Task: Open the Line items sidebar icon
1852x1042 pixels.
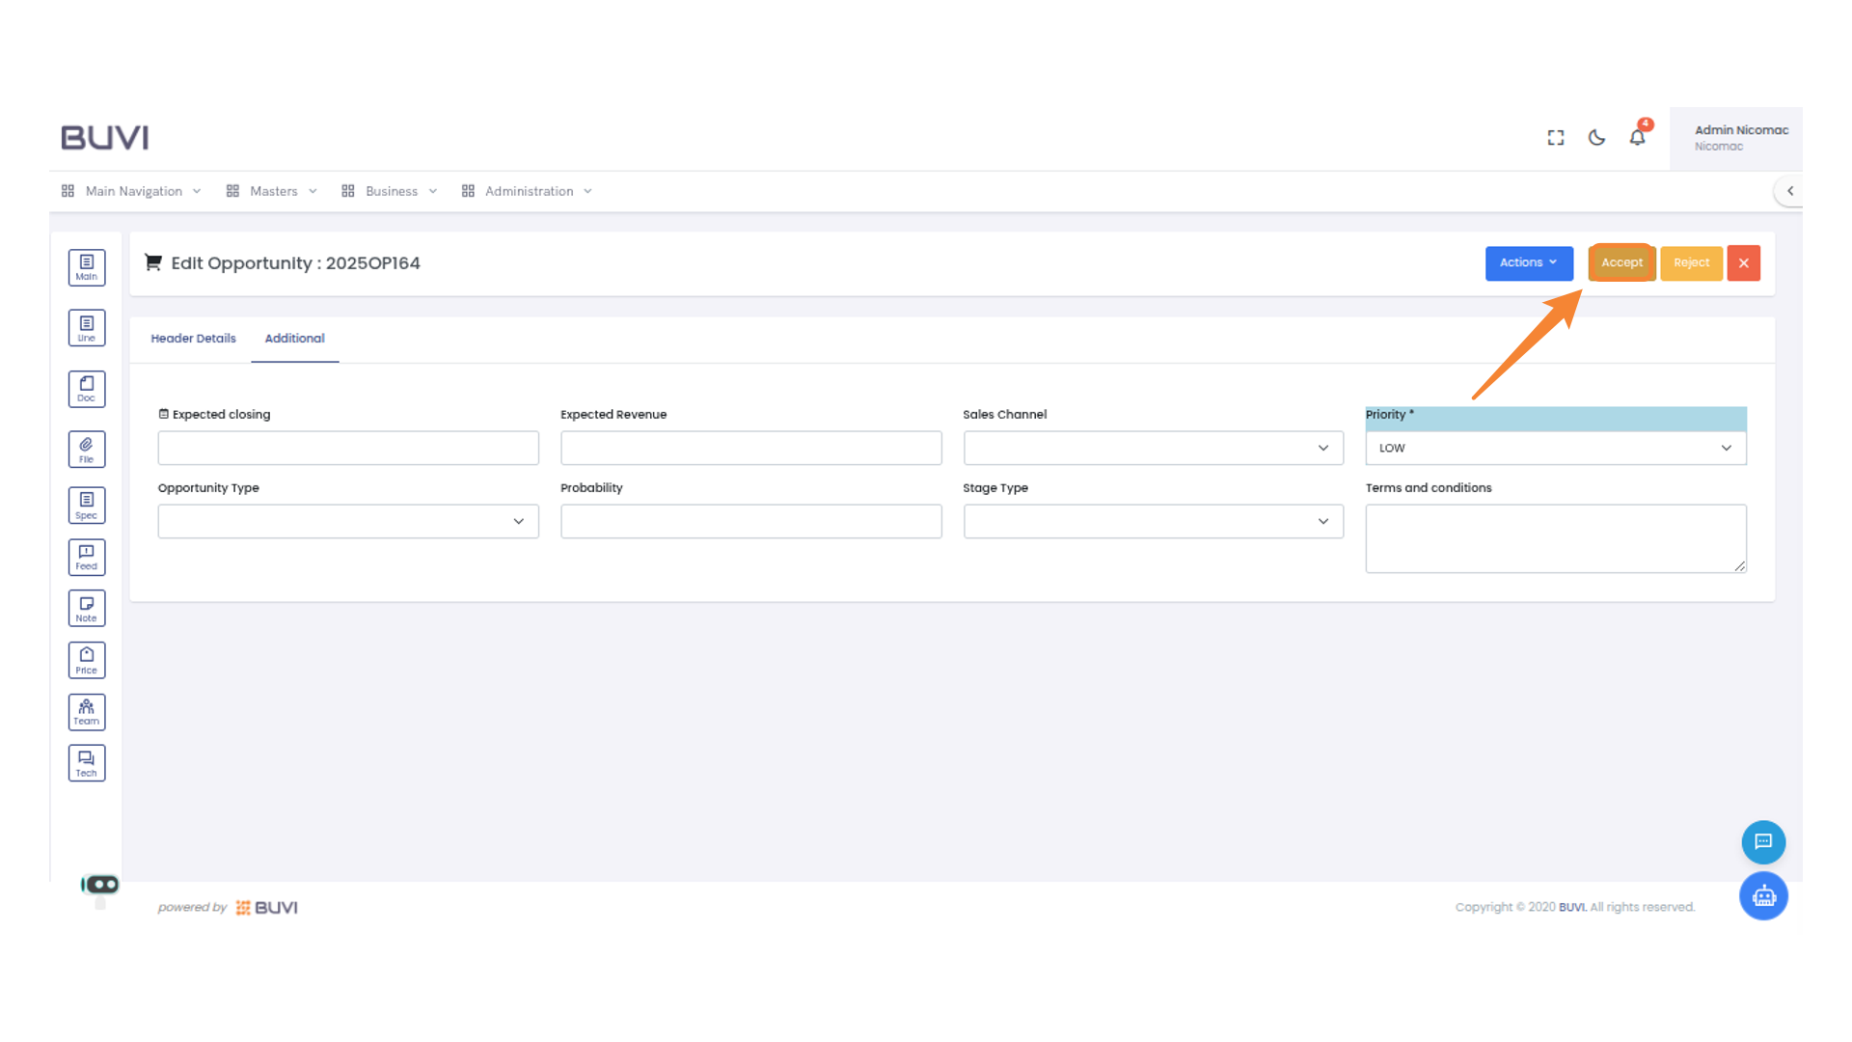Action: pos(87,328)
